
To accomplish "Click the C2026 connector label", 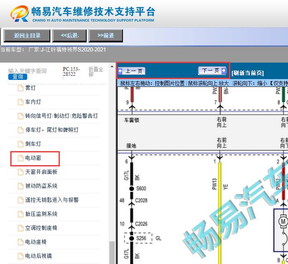I will coord(141,224).
